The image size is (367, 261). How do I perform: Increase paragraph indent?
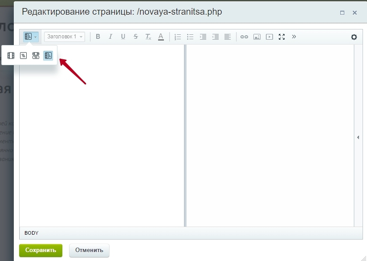pyautogui.click(x=203, y=37)
